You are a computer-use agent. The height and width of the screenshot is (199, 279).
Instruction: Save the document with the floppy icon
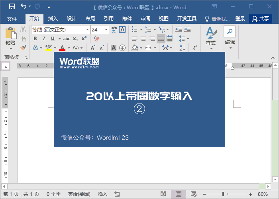pyautogui.click(x=12, y=7)
